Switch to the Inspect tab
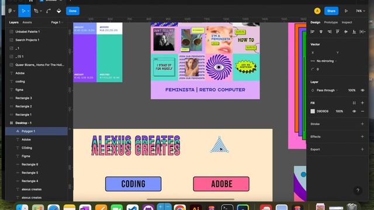This screenshot has width=374, height=210. tap(347, 22)
